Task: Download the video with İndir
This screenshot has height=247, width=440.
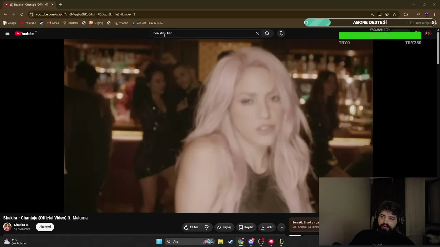Action: 267,227
